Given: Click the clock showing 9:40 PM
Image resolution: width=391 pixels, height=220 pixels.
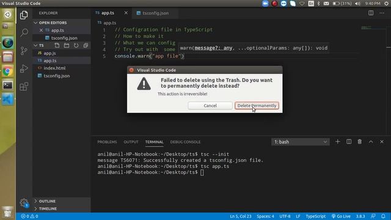Looking at the screenshot, I should 373,4.
